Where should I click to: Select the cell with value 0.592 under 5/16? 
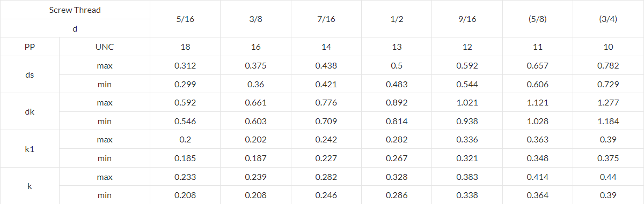pyautogui.click(x=185, y=103)
